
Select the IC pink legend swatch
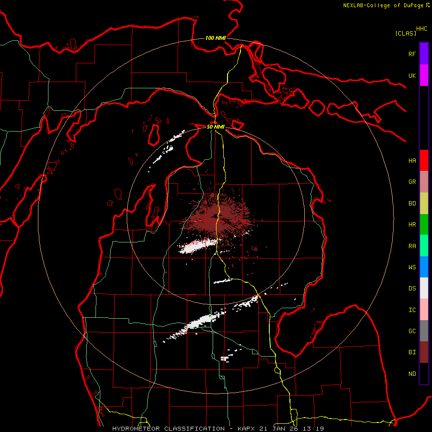point(424,310)
